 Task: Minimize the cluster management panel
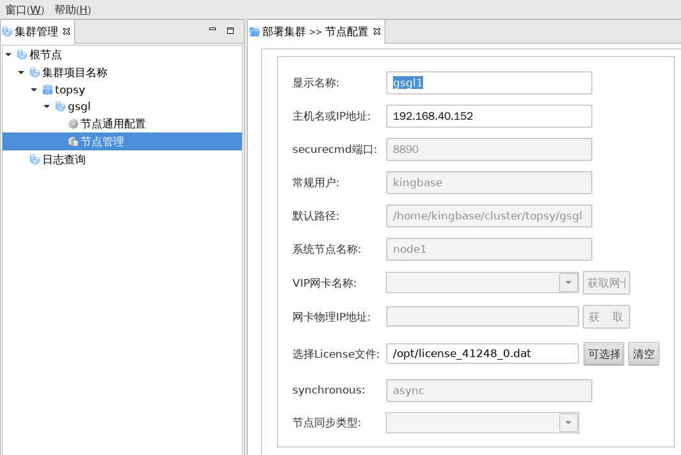(213, 30)
